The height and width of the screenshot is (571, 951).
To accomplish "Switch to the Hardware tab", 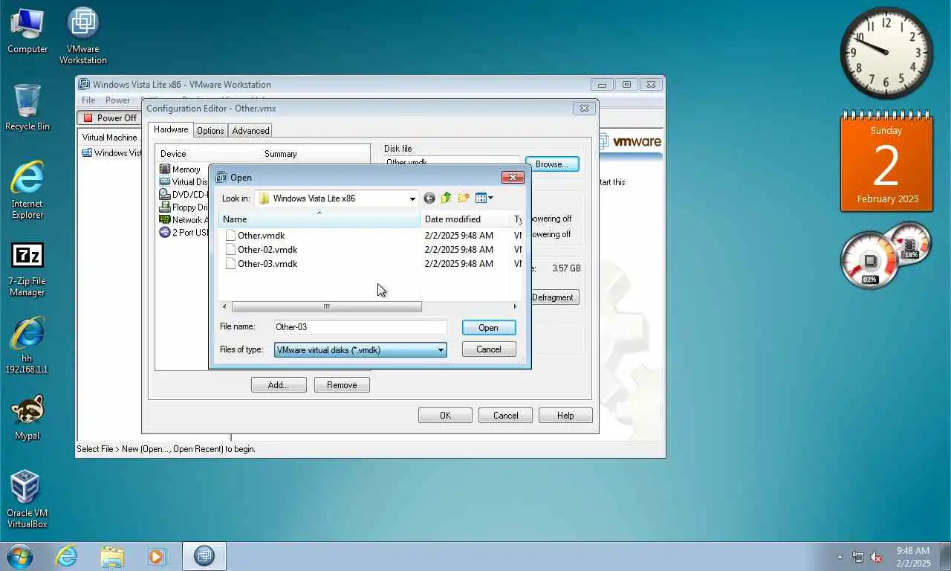I will pos(171,129).
